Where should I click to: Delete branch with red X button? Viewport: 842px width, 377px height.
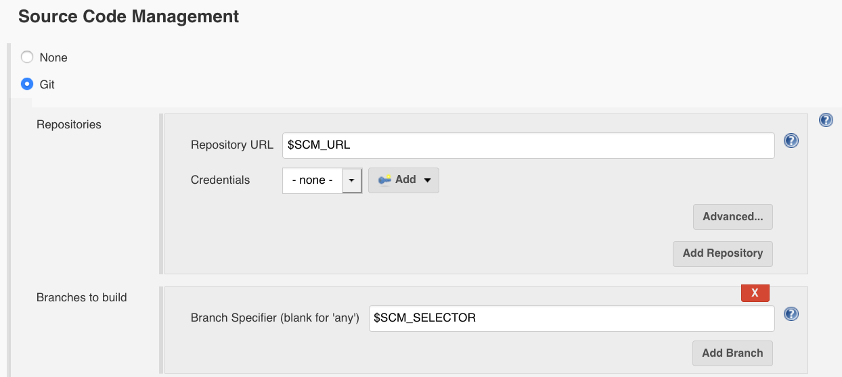tap(755, 293)
